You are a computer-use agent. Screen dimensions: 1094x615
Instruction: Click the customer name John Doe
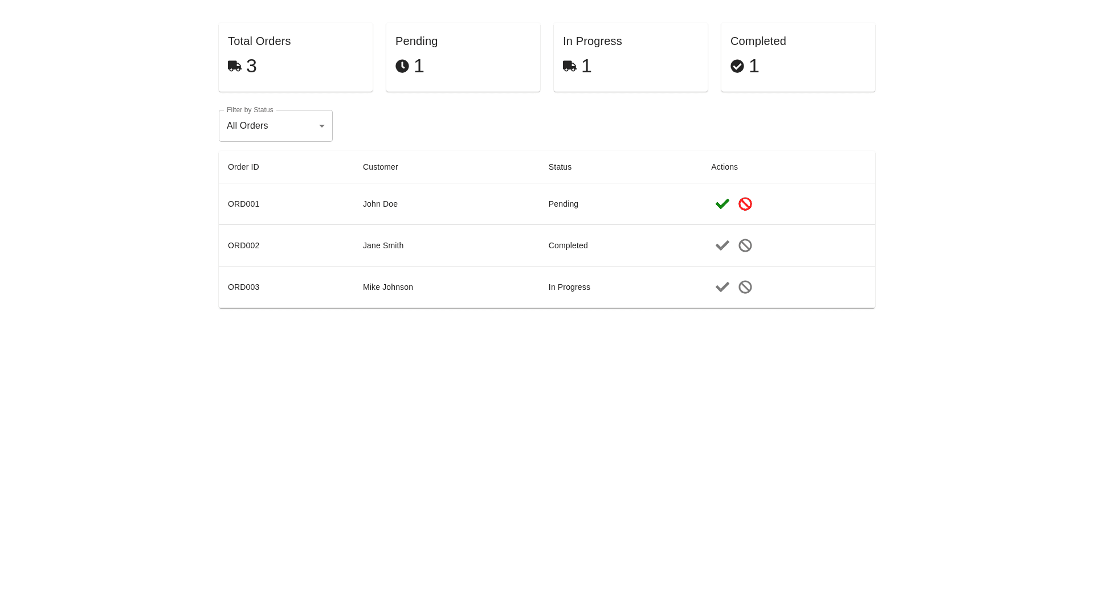pyautogui.click(x=380, y=204)
